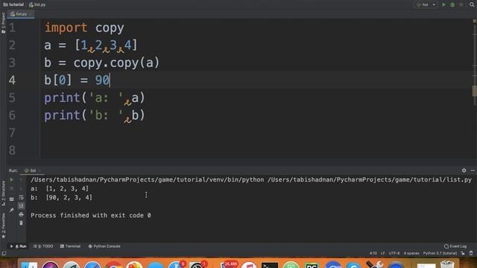Click the list.py breadcrumb in navigation bar
Image resolution: width=477 pixels, height=268 pixels.
click(37, 4)
